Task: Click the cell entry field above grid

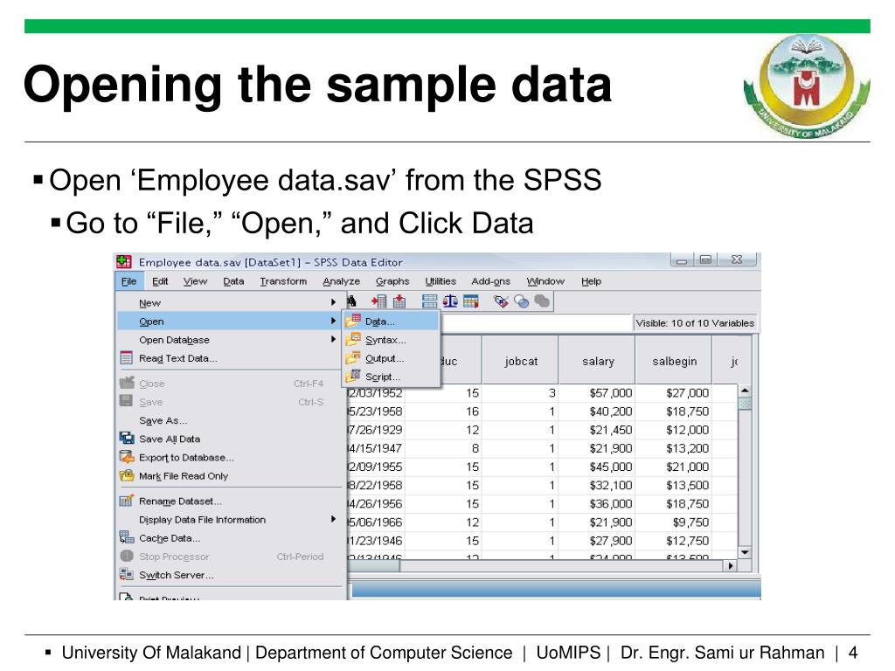Action: tap(536, 322)
